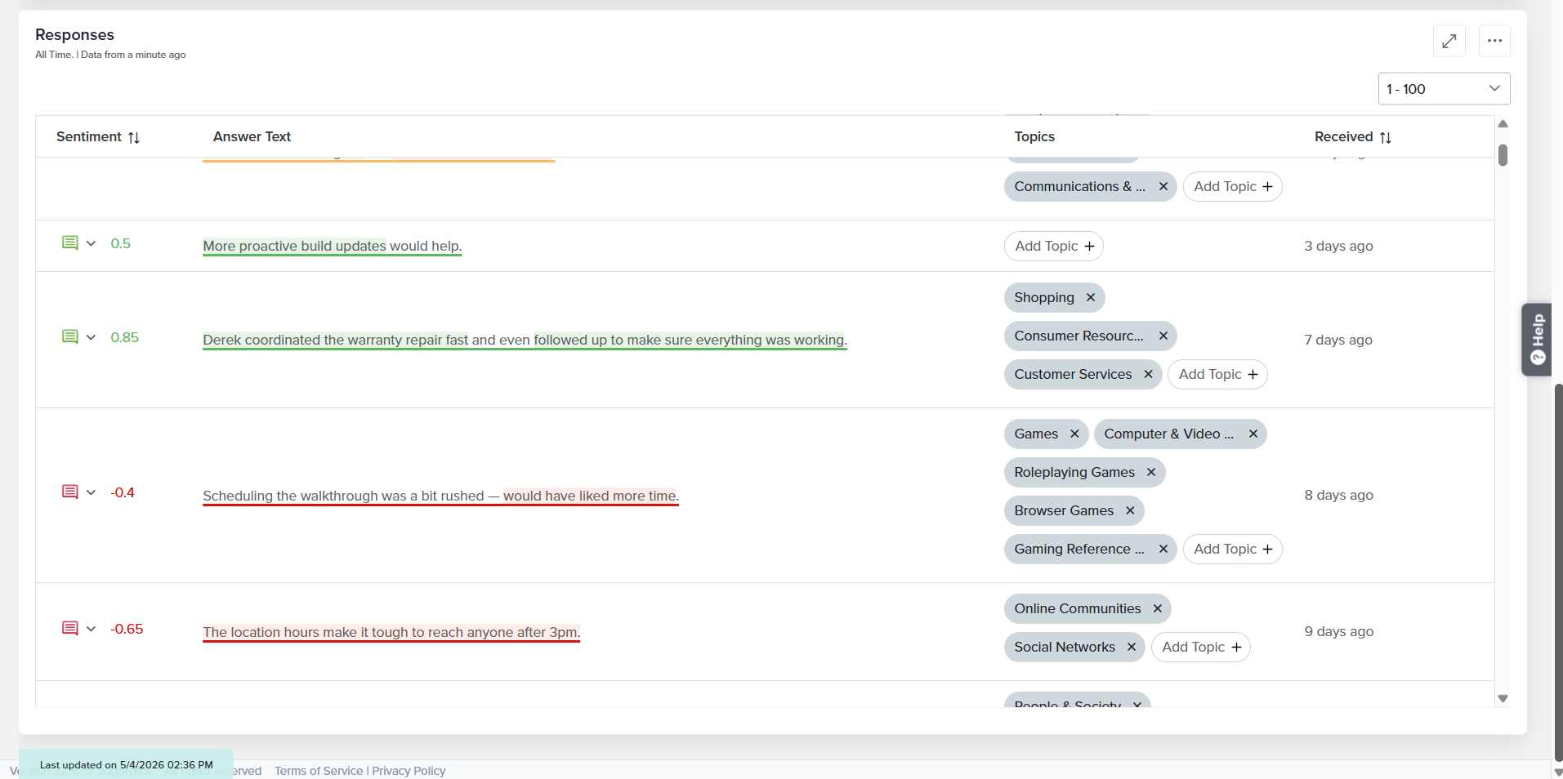Sort responses by Sentiment column
The height and width of the screenshot is (779, 1563).
(x=134, y=137)
